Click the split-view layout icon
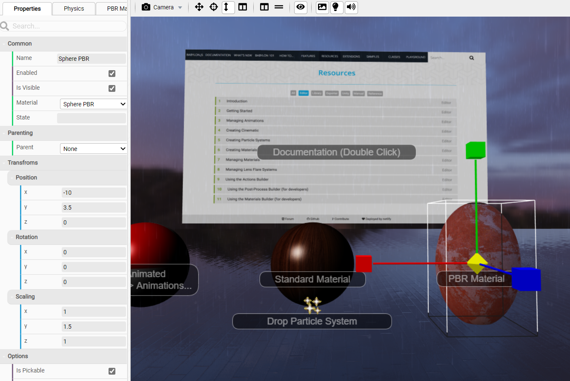Viewport: 570px width, 381px height. point(264,7)
